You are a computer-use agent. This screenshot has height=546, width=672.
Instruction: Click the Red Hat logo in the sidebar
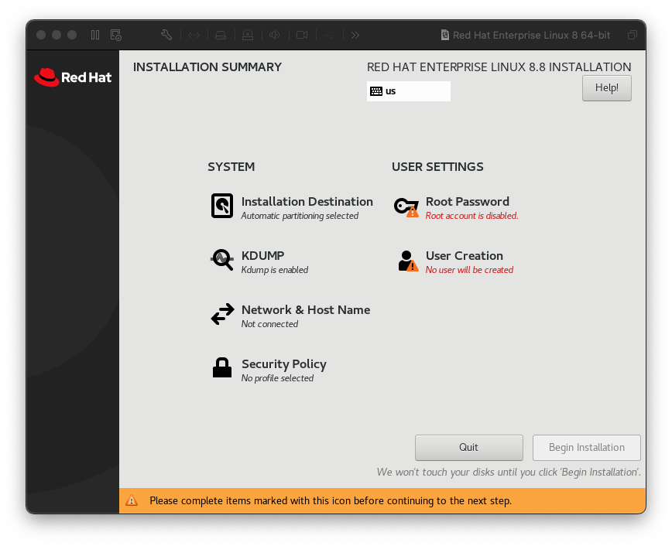coord(73,77)
